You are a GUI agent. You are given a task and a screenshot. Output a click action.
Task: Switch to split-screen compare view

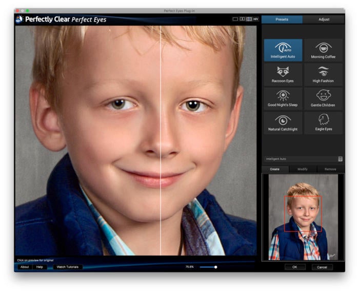[x=249, y=19]
